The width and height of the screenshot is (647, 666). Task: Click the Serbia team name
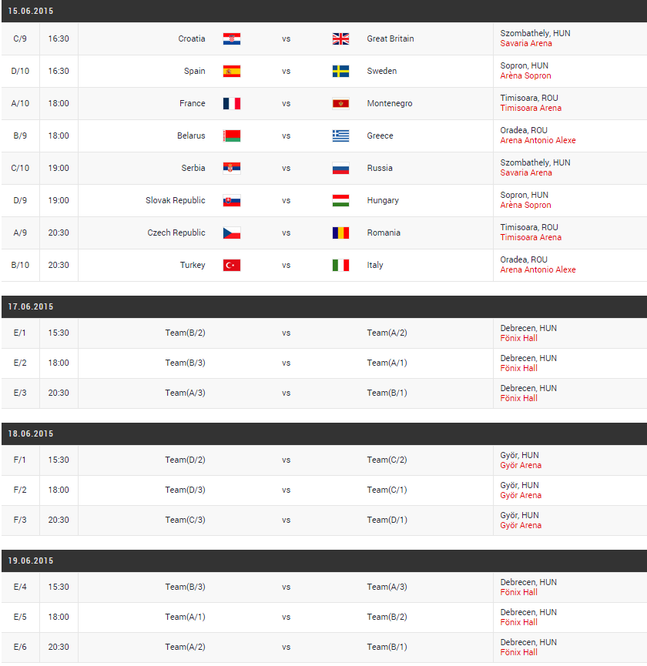coord(193,168)
